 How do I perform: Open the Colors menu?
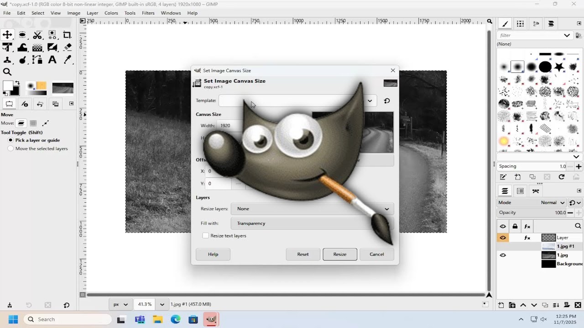[111, 13]
